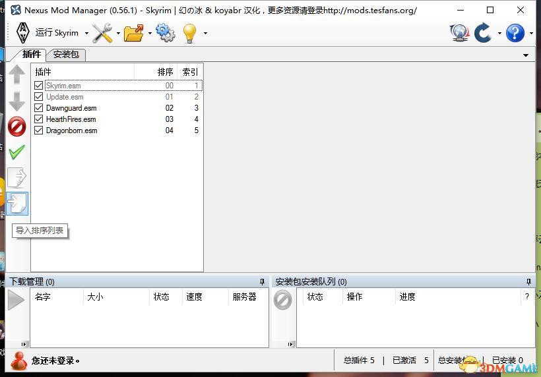This screenshot has width=541, height=377.
Task: Click the wrench and screwdriver tools icon
Action: [102, 33]
